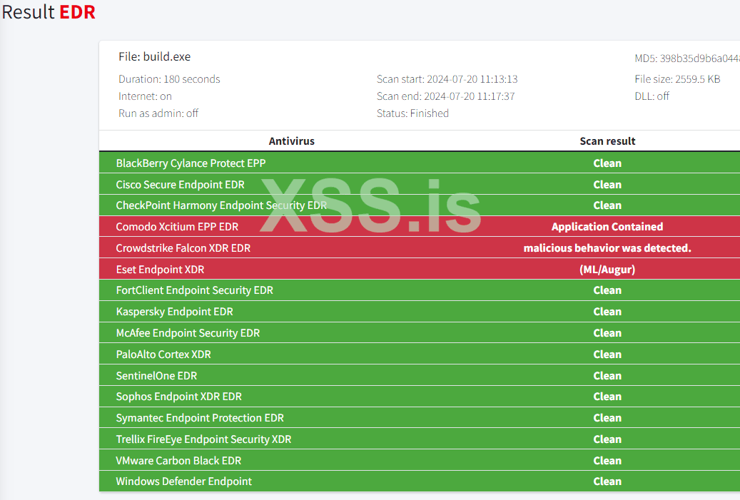Click 'Duration: 180 seconds' entry
The image size is (740, 500).
tap(169, 78)
